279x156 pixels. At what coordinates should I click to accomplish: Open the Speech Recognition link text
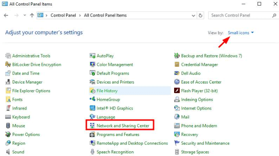click(115, 152)
